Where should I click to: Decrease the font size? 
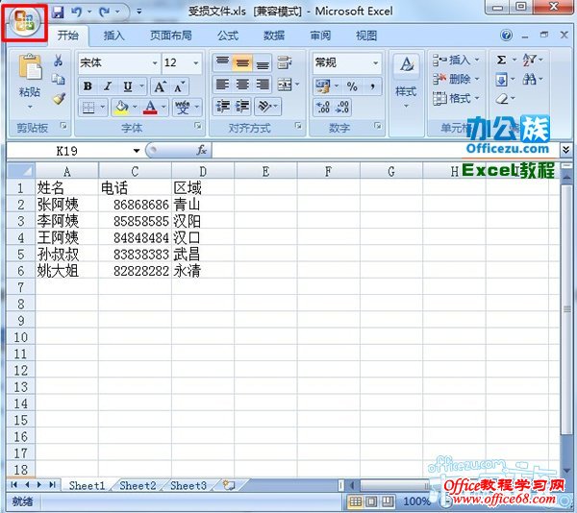click(x=179, y=86)
